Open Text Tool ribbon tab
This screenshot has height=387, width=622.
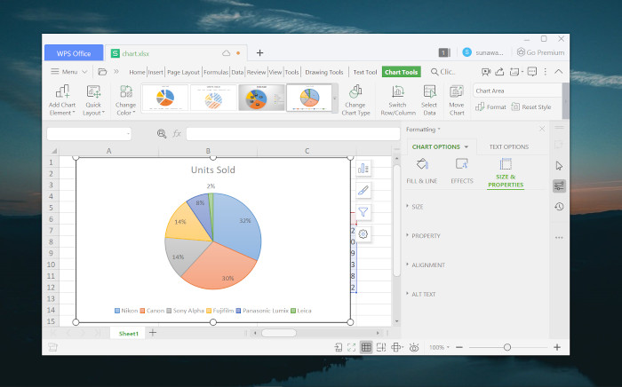(x=365, y=72)
